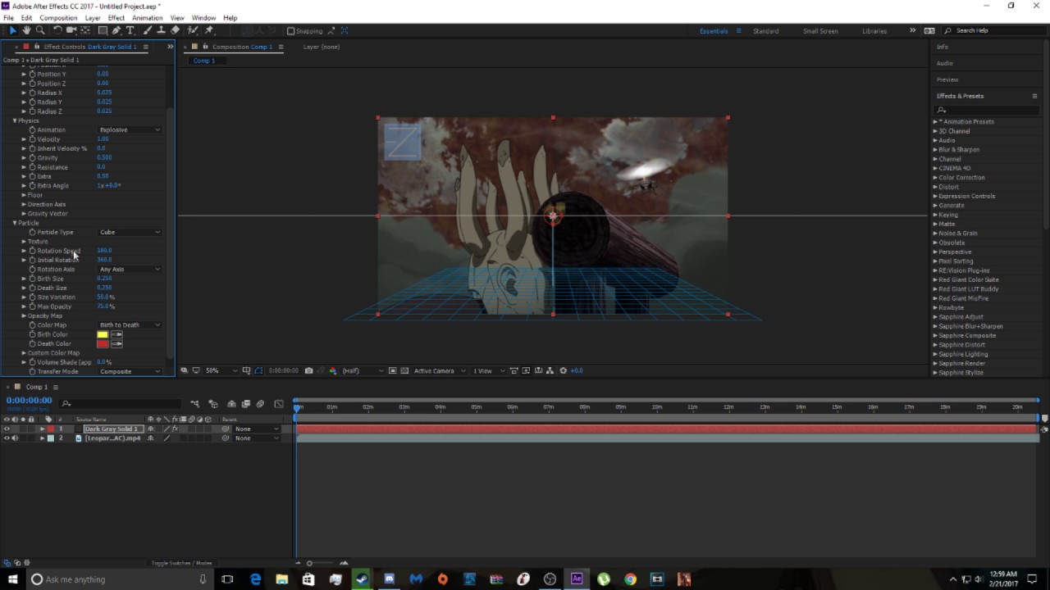Select the Eraser tool
The height and width of the screenshot is (590, 1050).
tap(175, 30)
